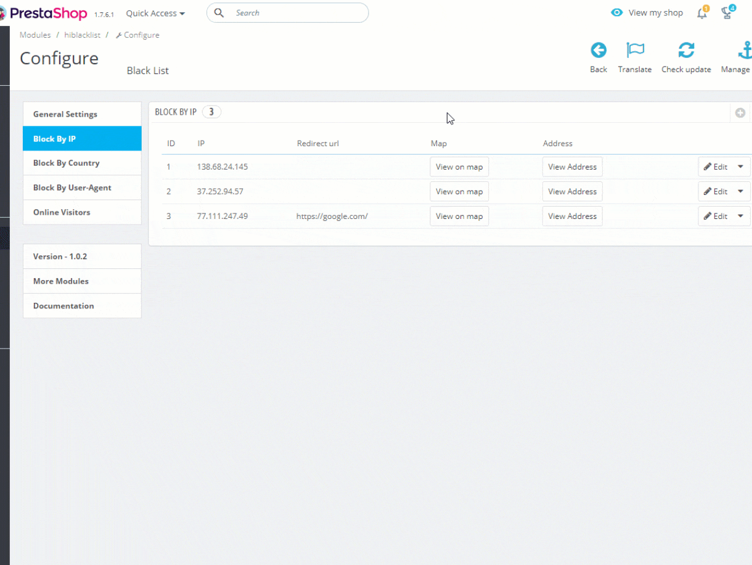The width and height of the screenshot is (752, 565).
Task: Show Online Visitors tab
Action: click(82, 212)
